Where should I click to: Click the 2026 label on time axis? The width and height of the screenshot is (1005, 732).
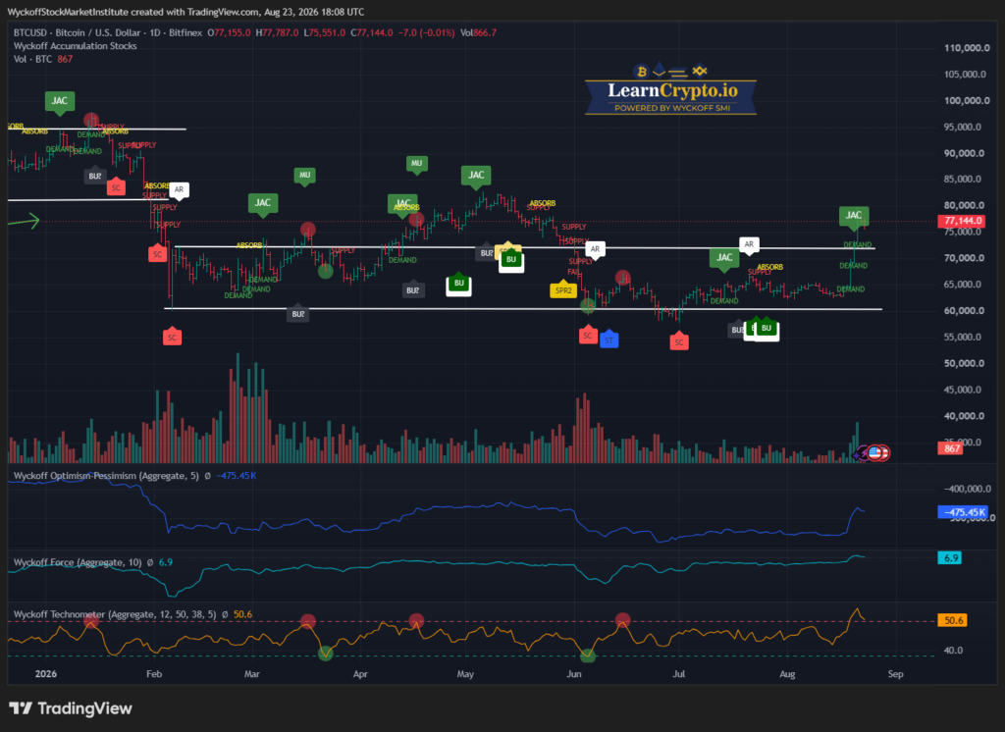pyautogui.click(x=45, y=674)
